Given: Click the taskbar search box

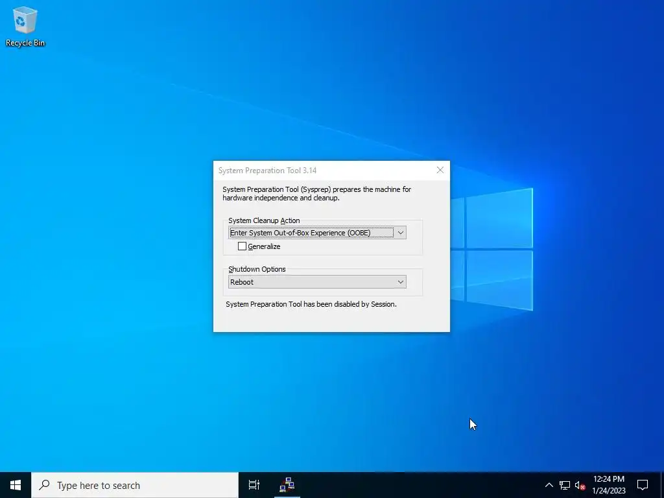Looking at the screenshot, I should (x=135, y=485).
